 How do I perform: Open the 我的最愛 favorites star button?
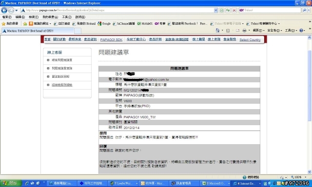point(10,24)
